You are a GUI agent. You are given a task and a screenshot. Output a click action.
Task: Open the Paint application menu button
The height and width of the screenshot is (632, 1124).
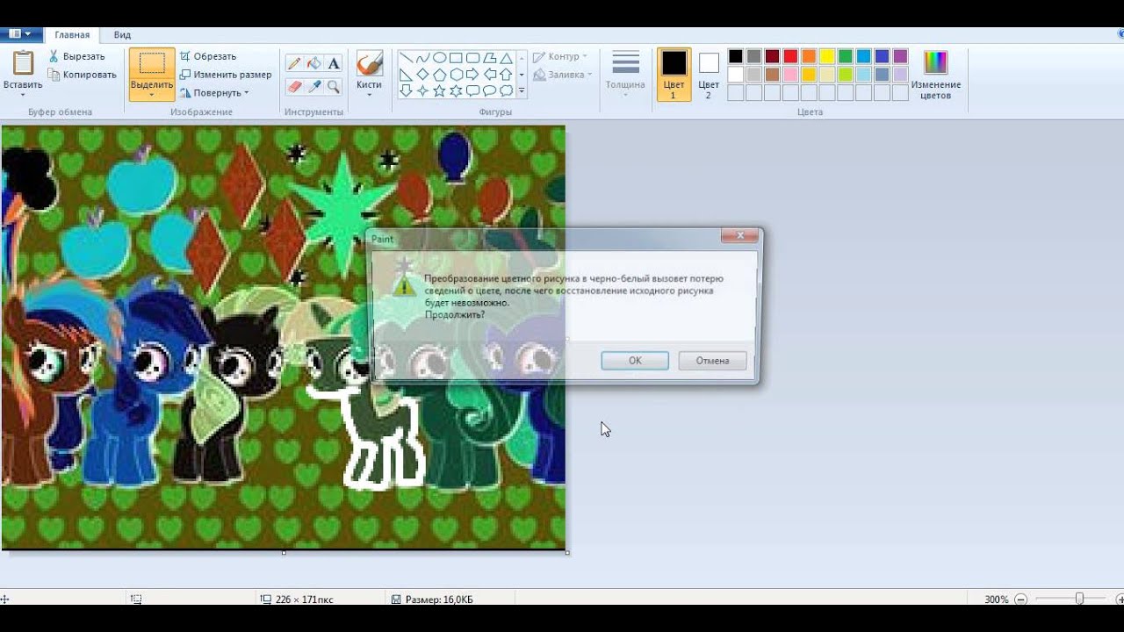(x=20, y=34)
